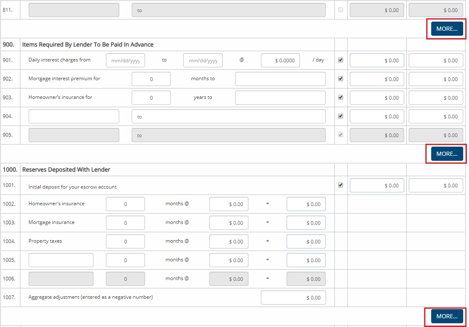The image size is (469, 327).
Task: Edit line 1005 months count field
Action: point(125,260)
